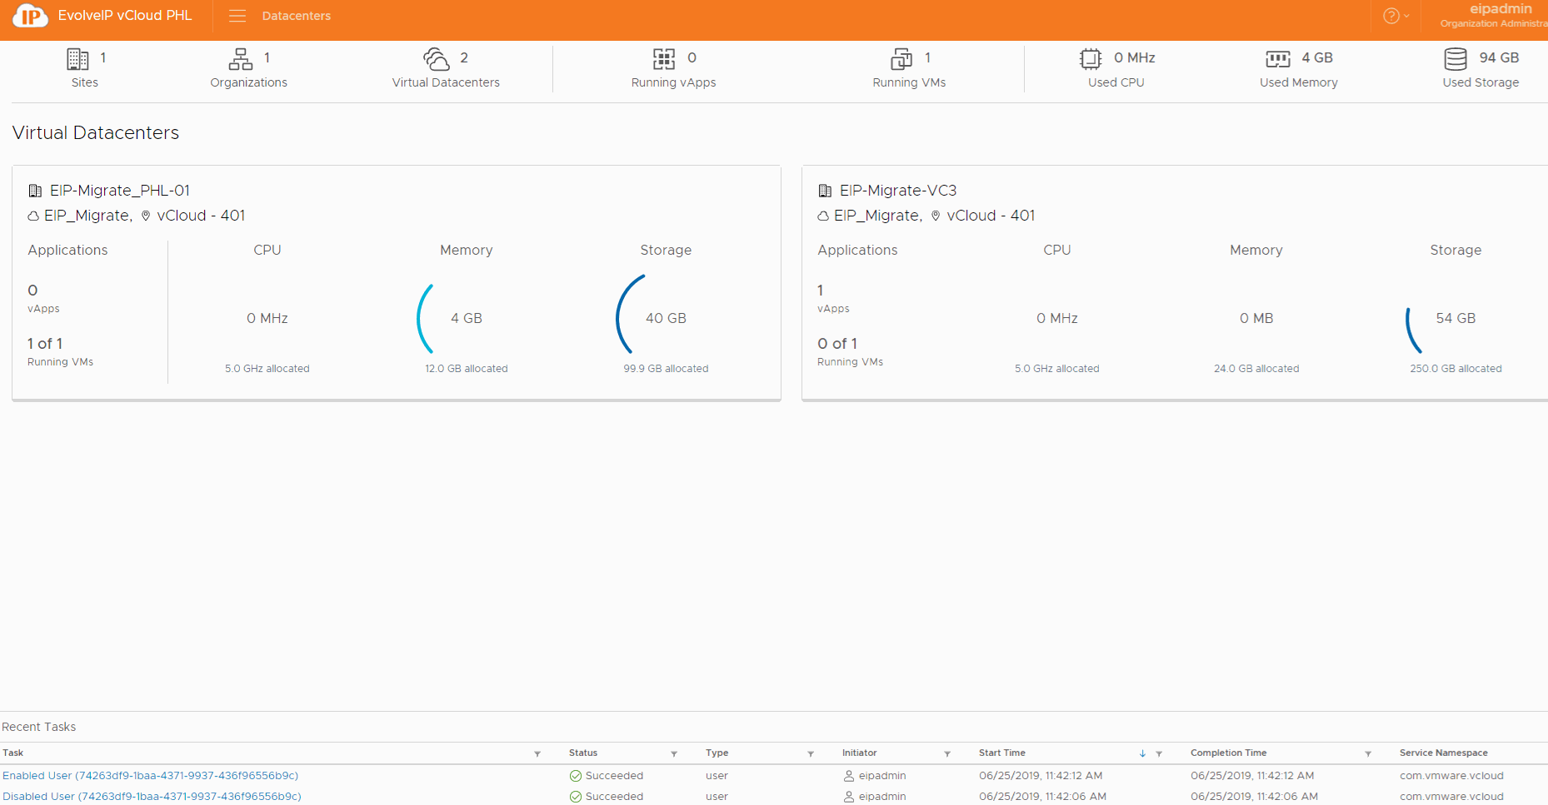
Task: Click the Used CPU chip icon
Action: 1090,59
